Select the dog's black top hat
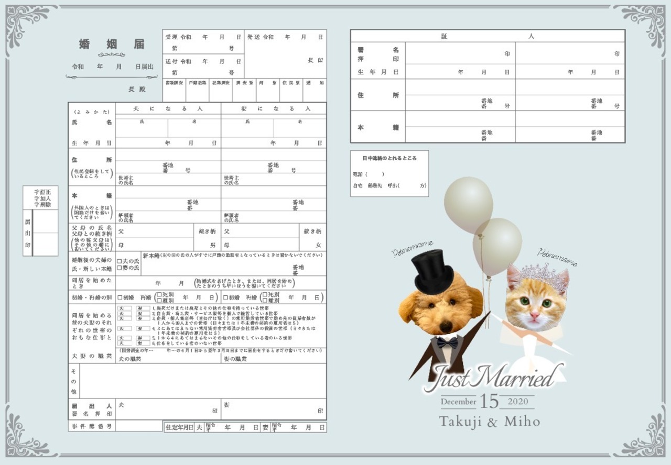Screen dimensions: 671x465 432,271
